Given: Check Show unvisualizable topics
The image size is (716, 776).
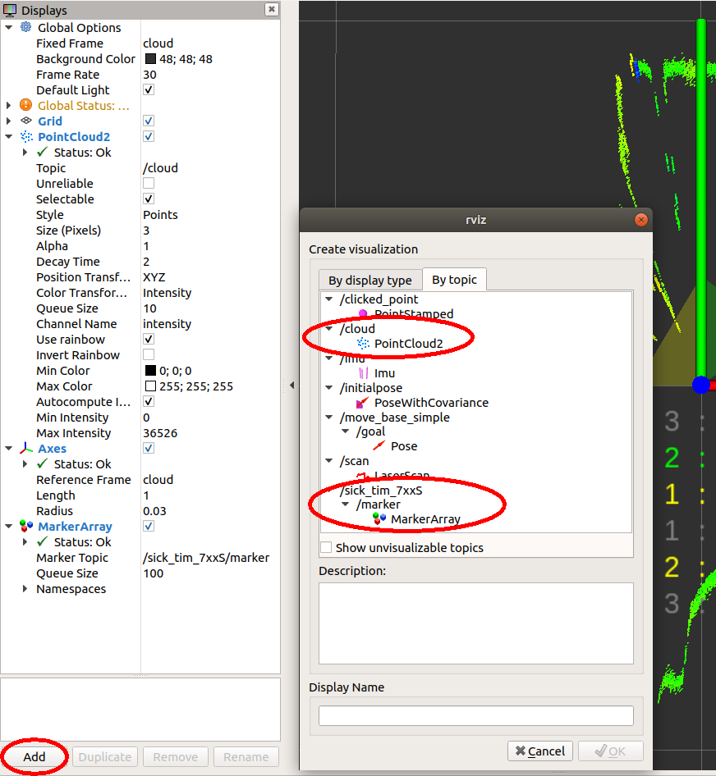Looking at the screenshot, I should pos(326,547).
